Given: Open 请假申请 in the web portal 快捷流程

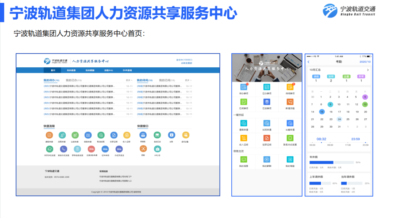Looking at the screenshot, I should pyautogui.click(x=49, y=135).
